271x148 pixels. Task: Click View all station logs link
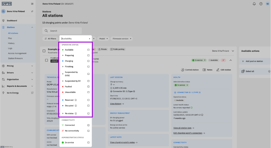tap(184, 128)
